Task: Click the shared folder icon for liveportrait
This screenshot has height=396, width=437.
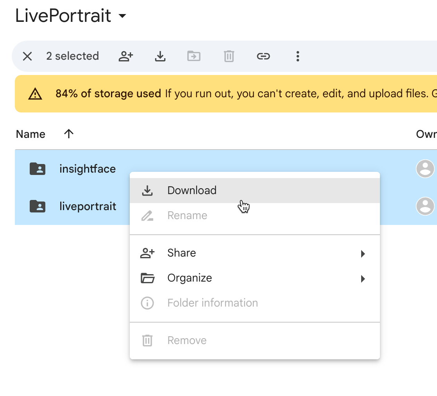Action: click(x=38, y=206)
